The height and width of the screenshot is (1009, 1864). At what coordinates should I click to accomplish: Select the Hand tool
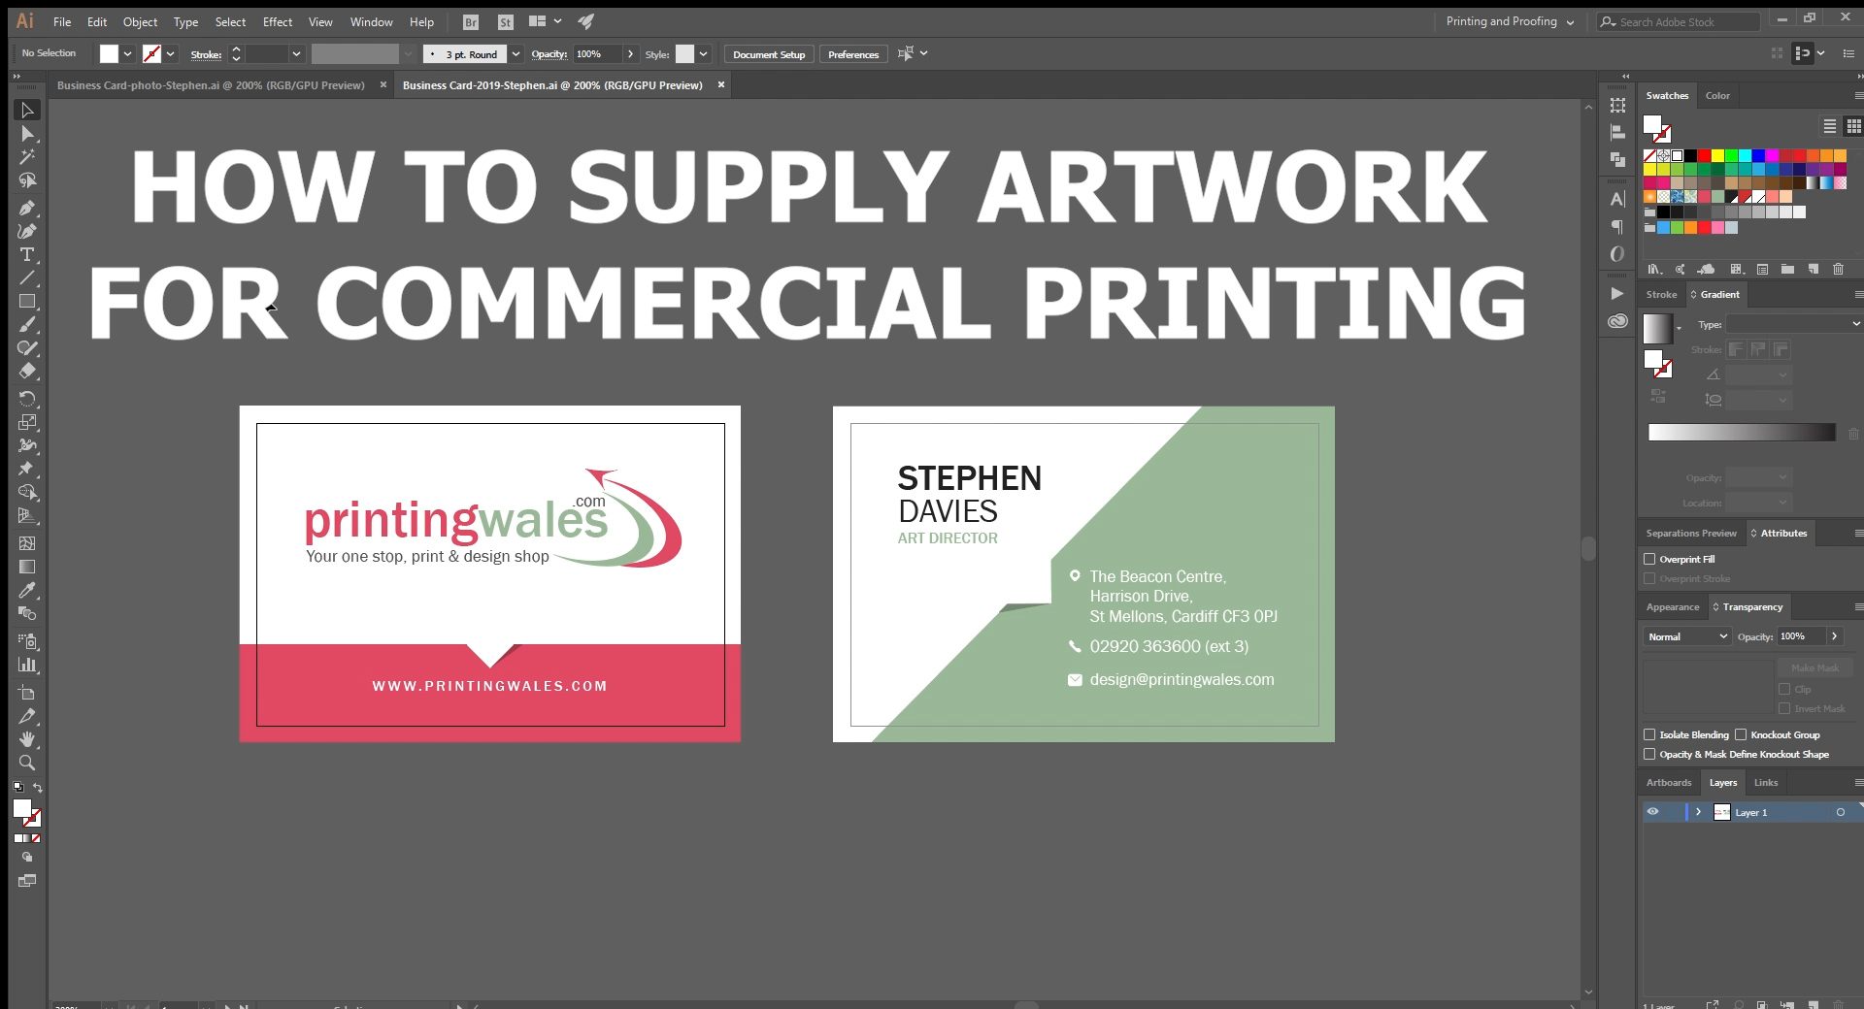[27, 740]
